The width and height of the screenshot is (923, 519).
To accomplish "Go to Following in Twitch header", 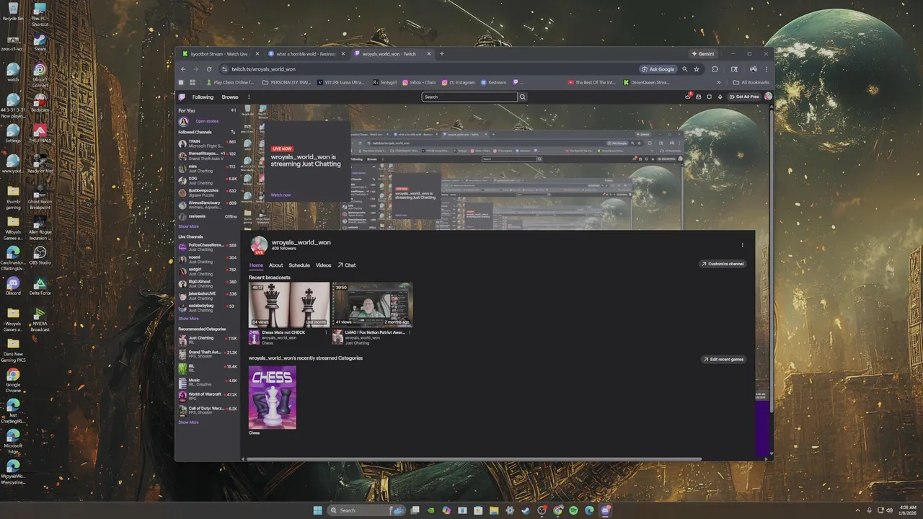I will click(x=203, y=97).
